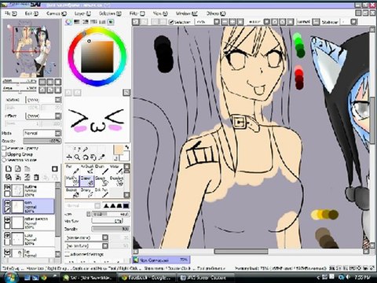
Task: Select the highlighted Eraser tool
Action: 86,181
